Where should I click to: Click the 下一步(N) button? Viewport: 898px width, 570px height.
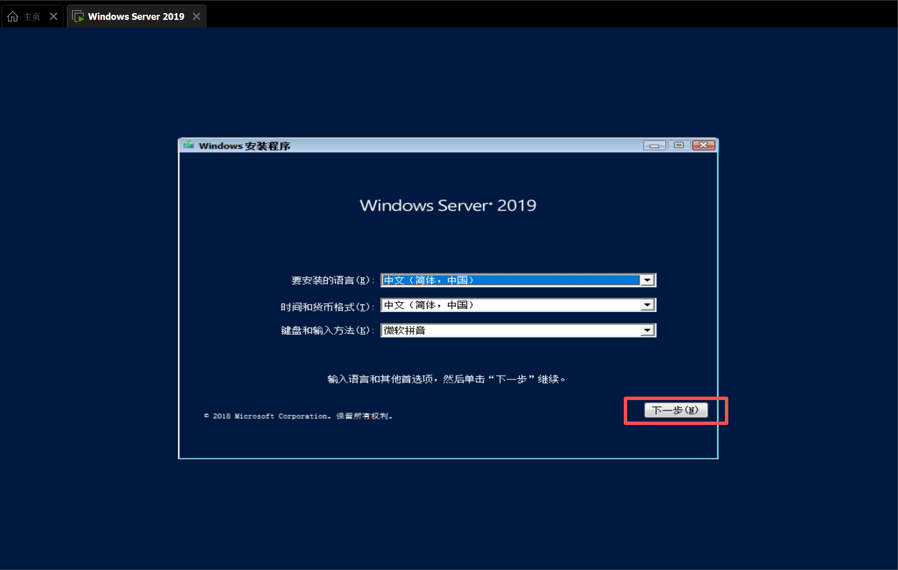pos(676,410)
